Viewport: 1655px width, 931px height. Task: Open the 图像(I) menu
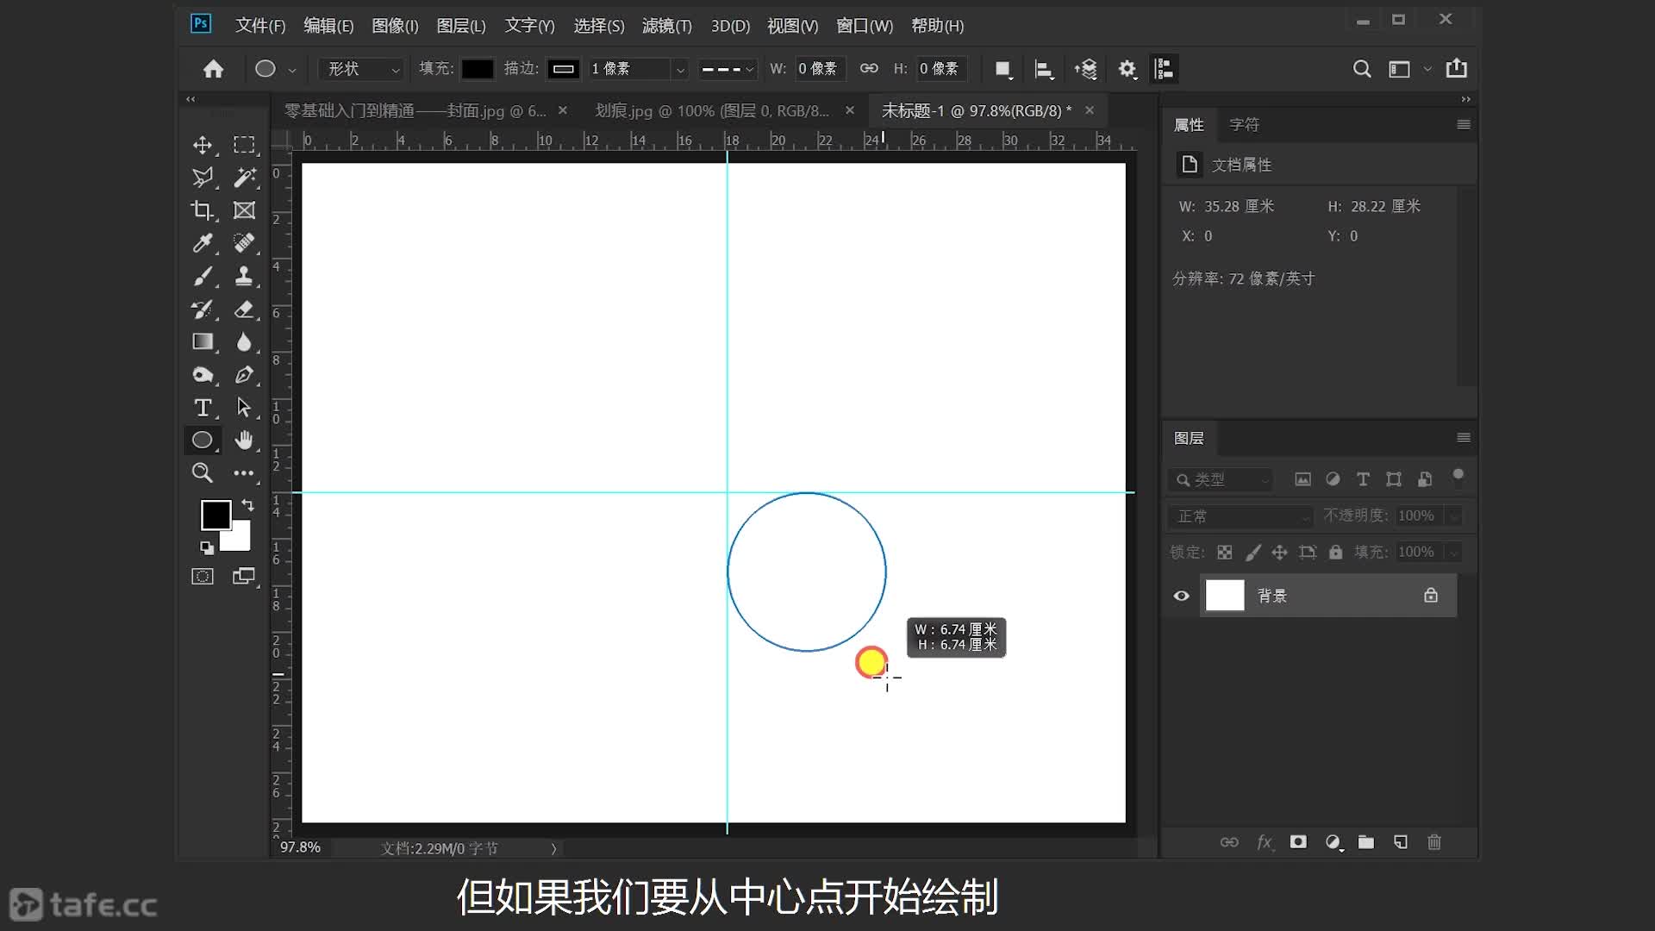(395, 26)
